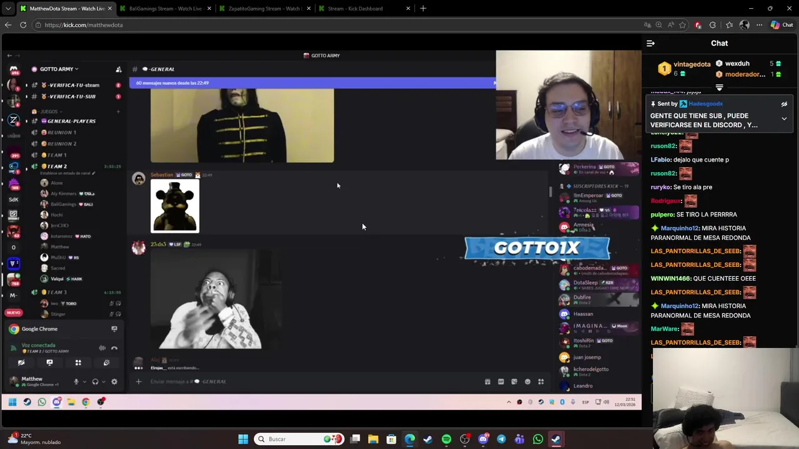This screenshot has height=449, width=799.
Task: Open File Explorer from the taskbar
Action: click(373, 439)
